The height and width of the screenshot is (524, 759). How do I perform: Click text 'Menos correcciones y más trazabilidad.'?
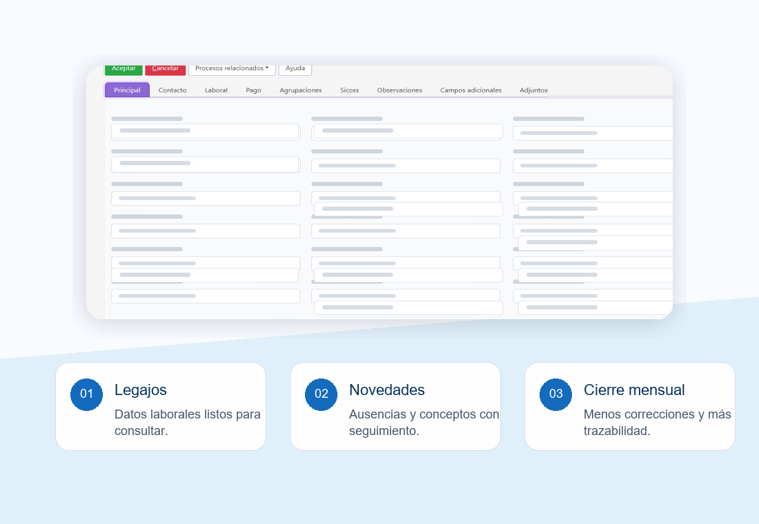coord(658,423)
